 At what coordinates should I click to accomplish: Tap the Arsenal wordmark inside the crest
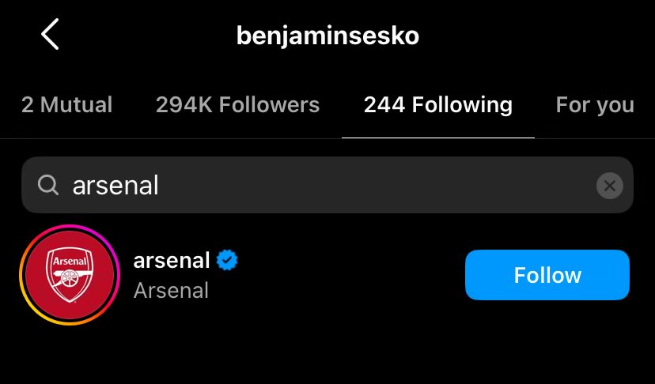(70, 262)
